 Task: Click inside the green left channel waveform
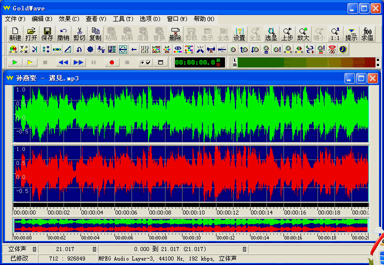[191, 114]
